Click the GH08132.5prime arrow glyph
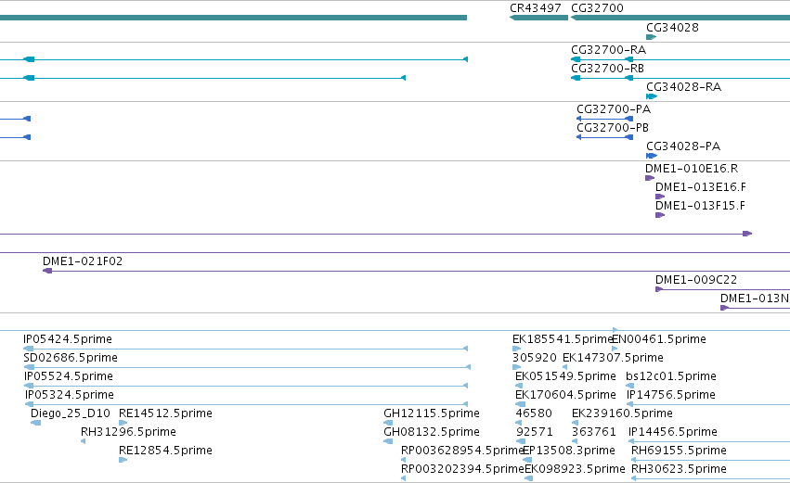 [388, 441]
